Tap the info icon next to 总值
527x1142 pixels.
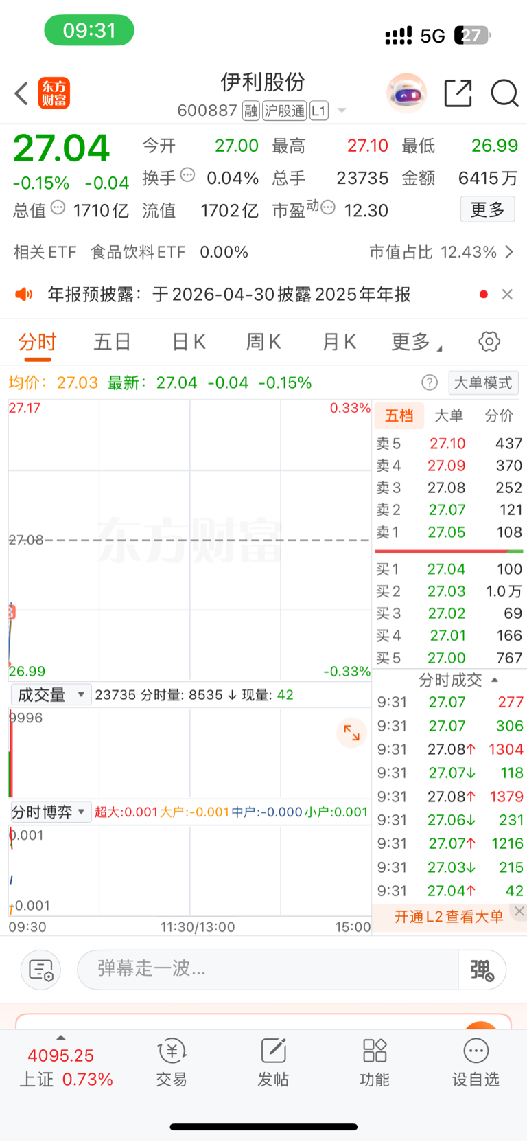tap(58, 207)
